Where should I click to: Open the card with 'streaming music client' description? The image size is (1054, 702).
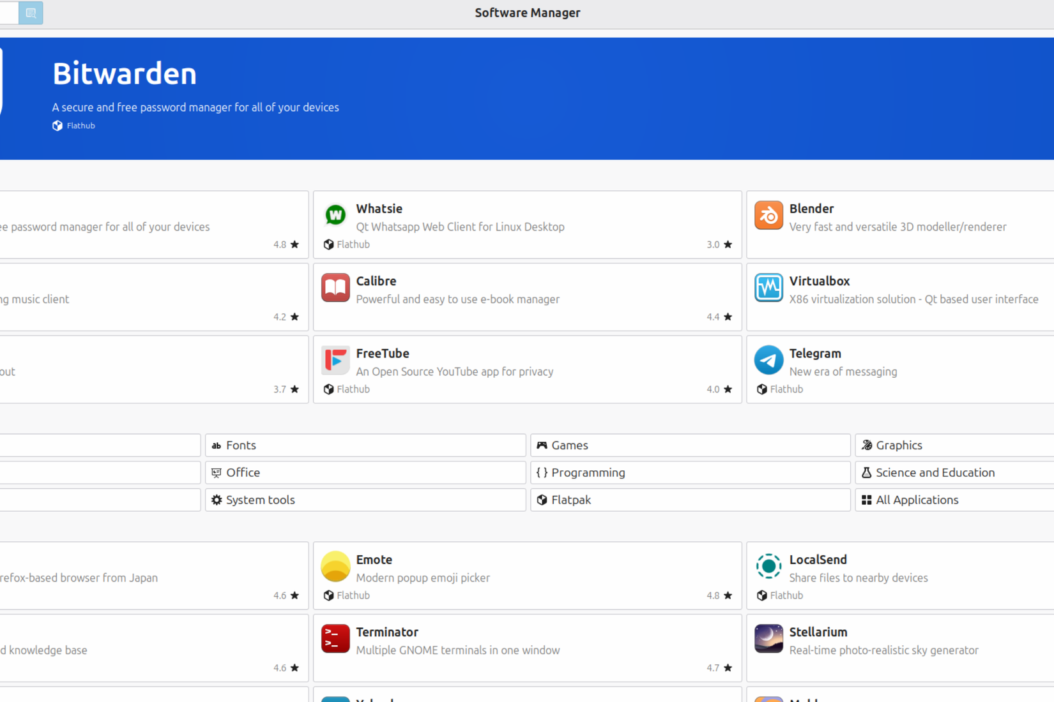tap(154, 297)
